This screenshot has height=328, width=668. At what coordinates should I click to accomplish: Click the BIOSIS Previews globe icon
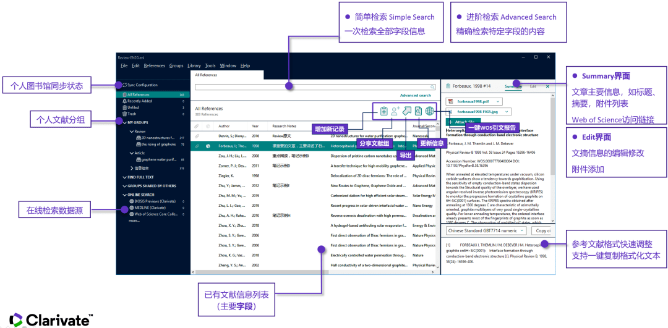coord(132,201)
